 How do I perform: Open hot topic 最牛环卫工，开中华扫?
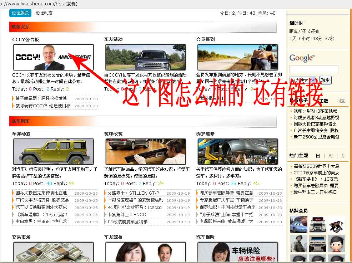tap(315, 192)
